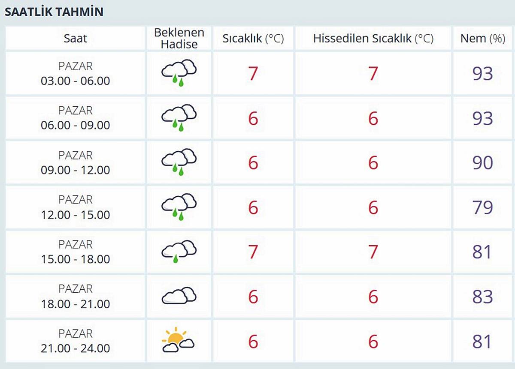Select the Beklenen Hadise column header
Image resolution: width=515 pixels, height=369 pixels.
pyautogui.click(x=179, y=38)
